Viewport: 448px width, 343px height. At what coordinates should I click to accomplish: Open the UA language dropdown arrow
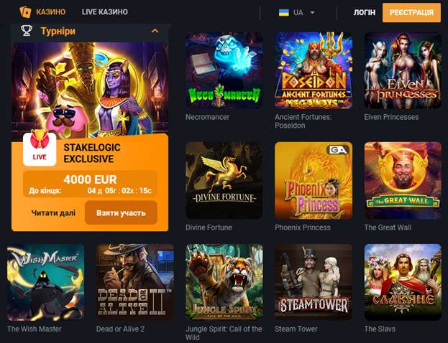pyautogui.click(x=312, y=12)
